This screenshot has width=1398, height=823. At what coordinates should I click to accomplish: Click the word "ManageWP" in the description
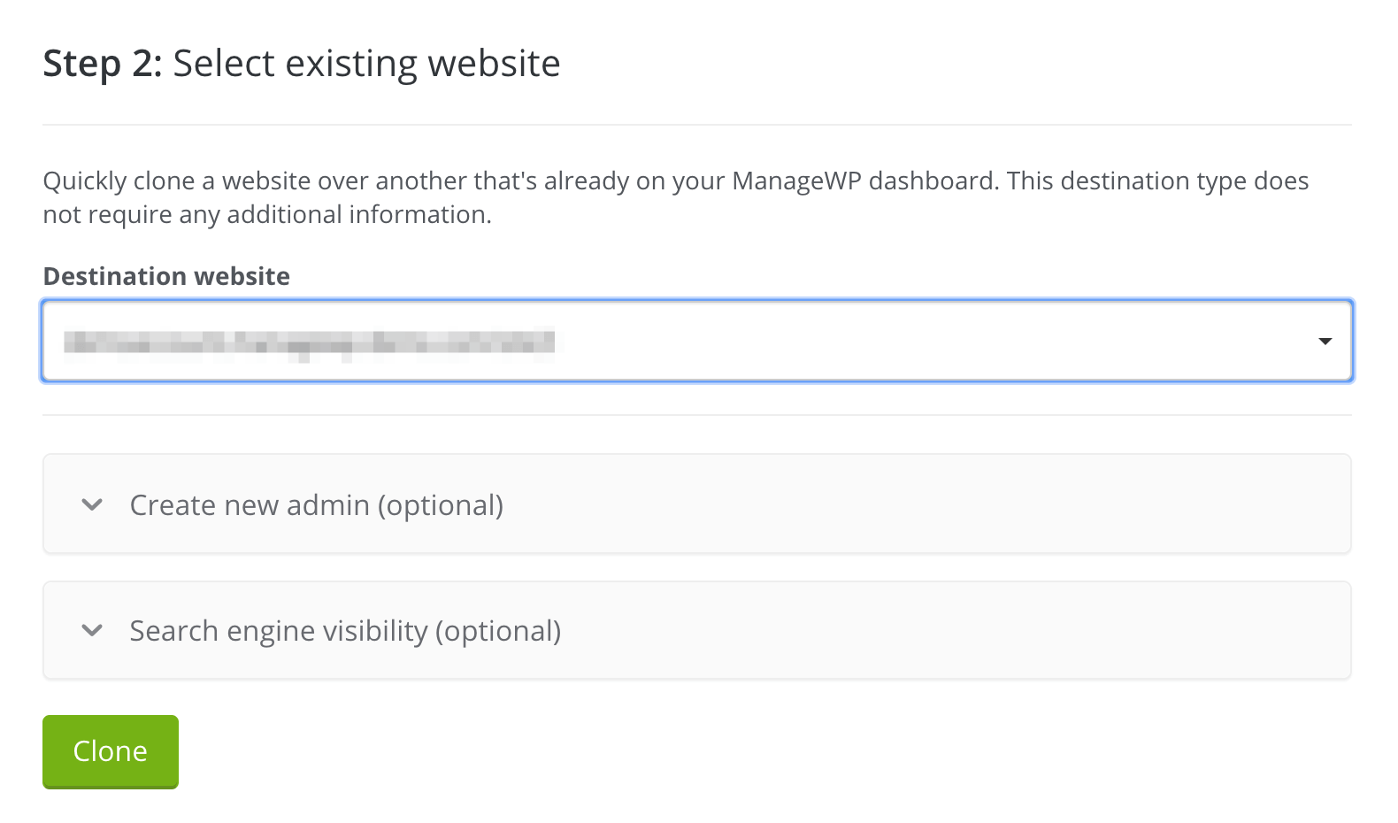(796, 181)
